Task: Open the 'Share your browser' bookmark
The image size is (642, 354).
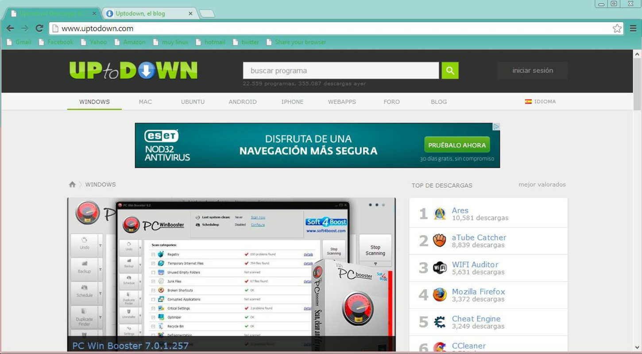Action: [x=296, y=42]
